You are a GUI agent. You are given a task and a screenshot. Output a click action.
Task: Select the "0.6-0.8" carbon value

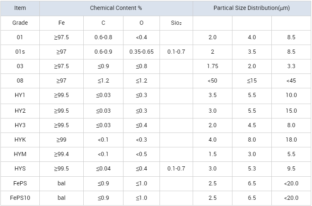tap(103, 37)
